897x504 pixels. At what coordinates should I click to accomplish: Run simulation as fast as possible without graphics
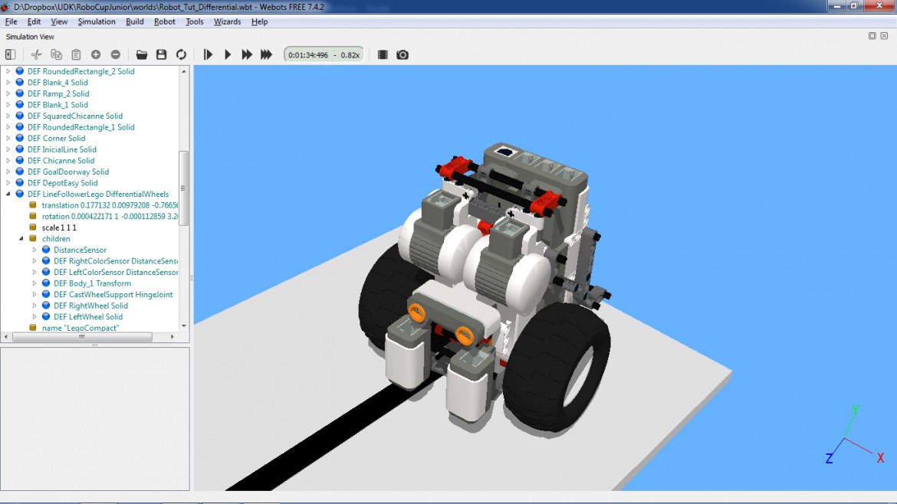point(266,55)
